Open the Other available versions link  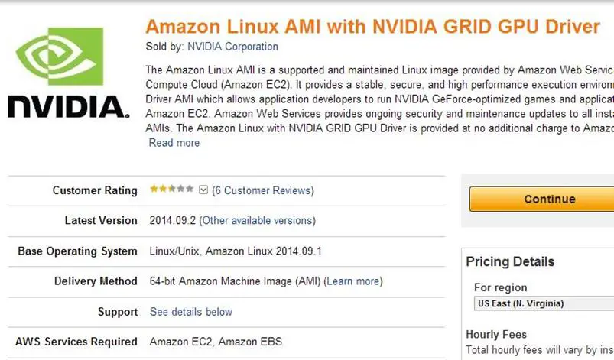pyautogui.click(x=257, y=220)
